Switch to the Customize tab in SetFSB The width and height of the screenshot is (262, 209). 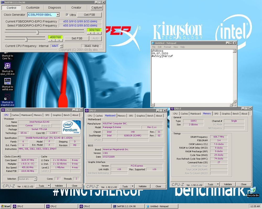tap(33, 8)
